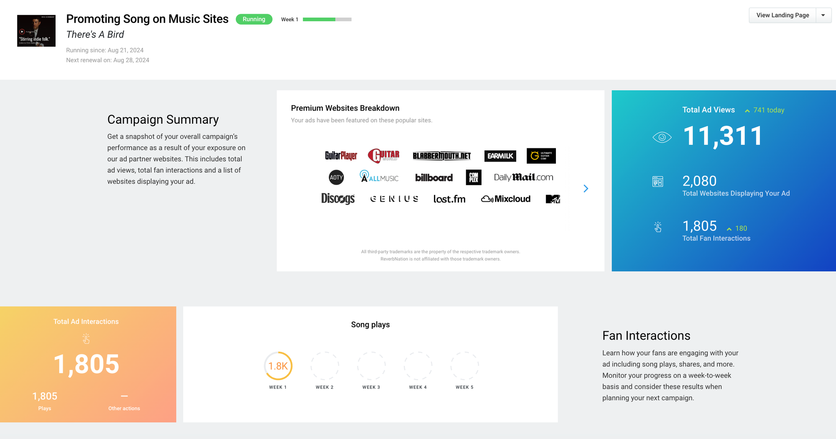The image size is (836, 439).
Task: Select the Genius logo
Action: pyautogui.click(x=393, y=199)
